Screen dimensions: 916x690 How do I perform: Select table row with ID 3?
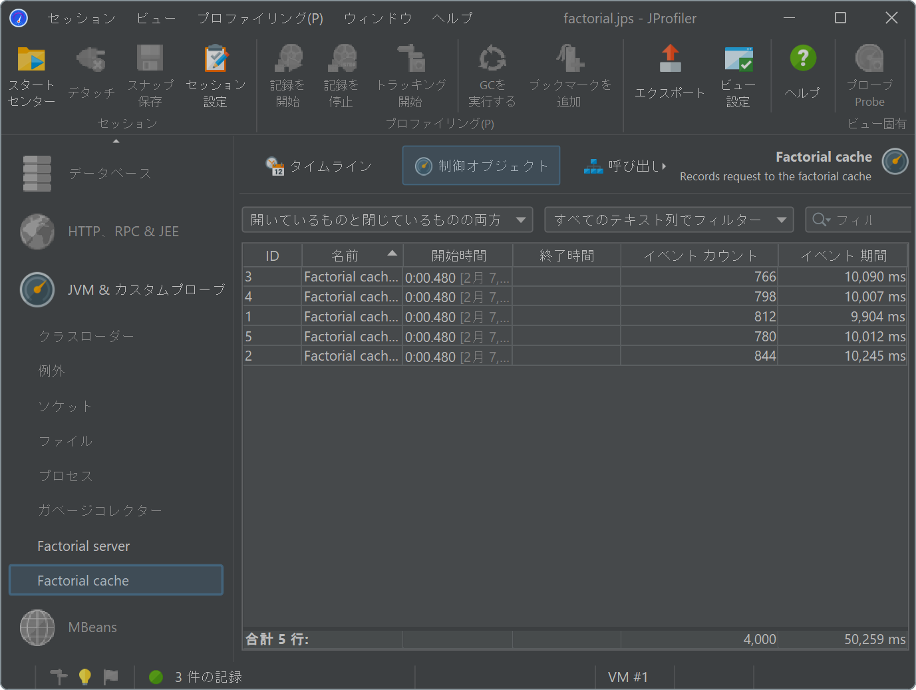[575, 277]
